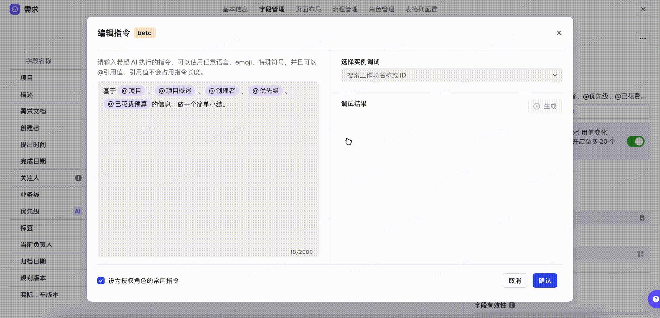Select the 标签 field row

[48, 228]
